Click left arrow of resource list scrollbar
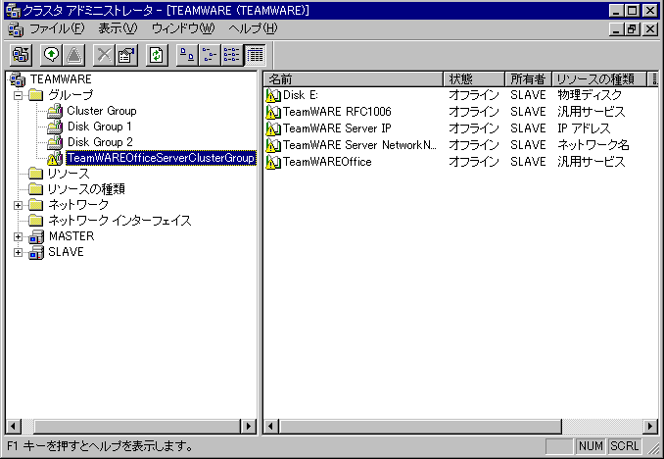 click(271, 427)
